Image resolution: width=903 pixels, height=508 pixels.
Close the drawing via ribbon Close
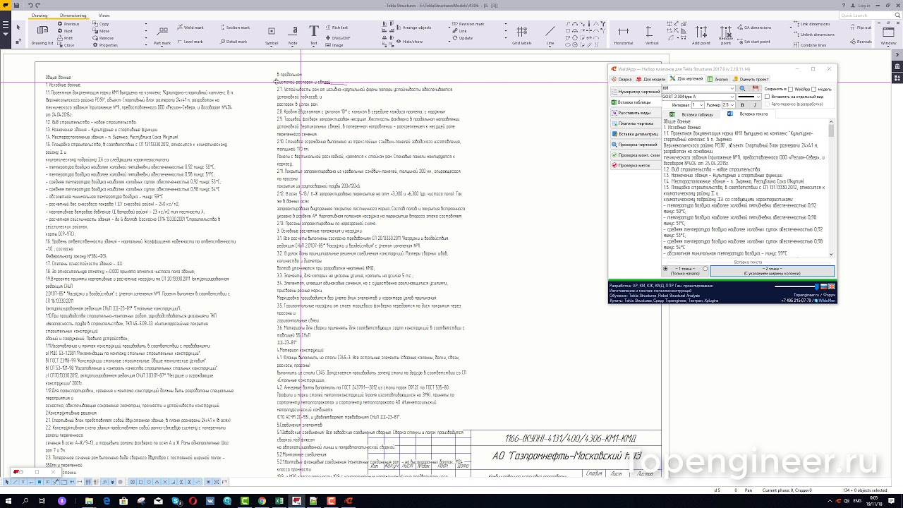coord(66,45)
